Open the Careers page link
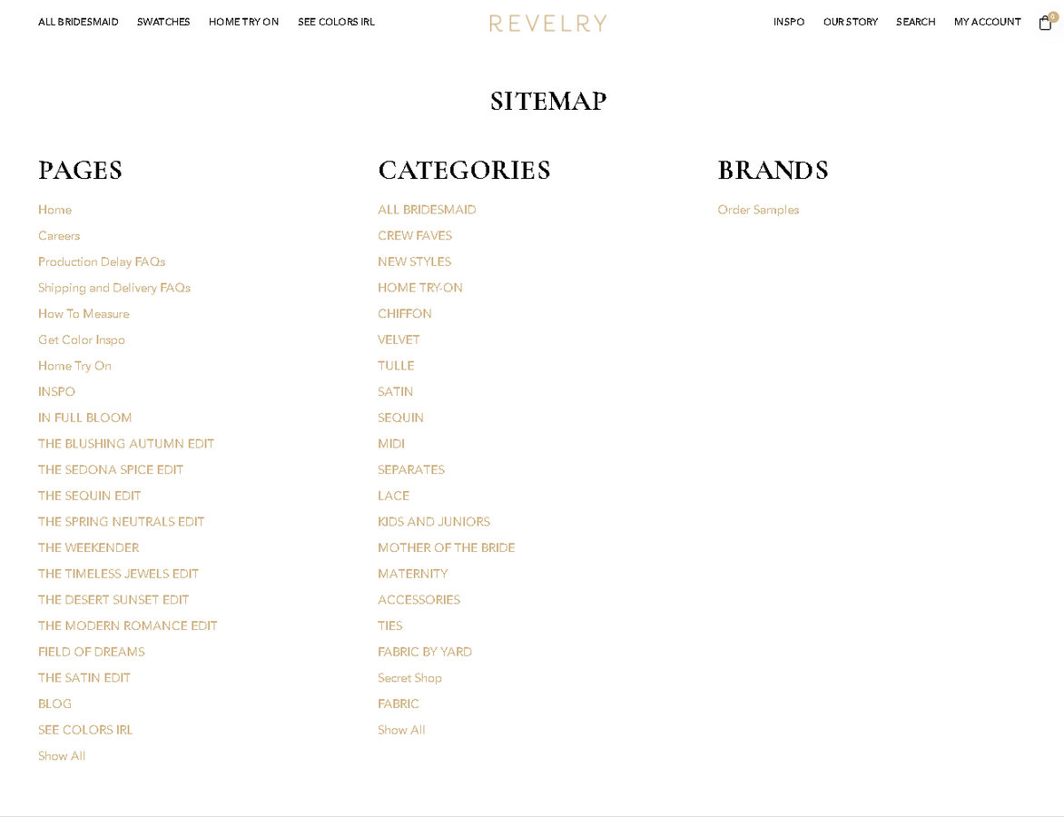This screenshot has height=817, width=1064. tap(59, 236)
